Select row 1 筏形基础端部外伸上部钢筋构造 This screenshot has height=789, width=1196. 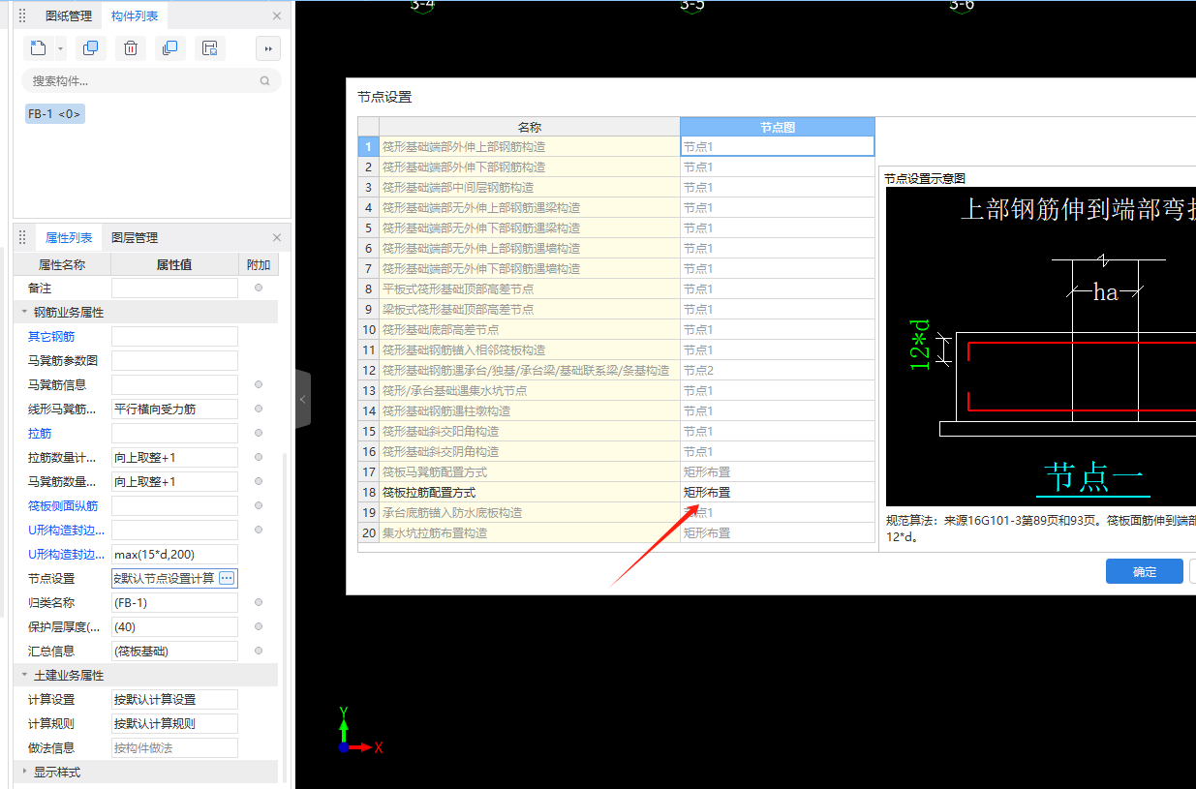[529, 147]
